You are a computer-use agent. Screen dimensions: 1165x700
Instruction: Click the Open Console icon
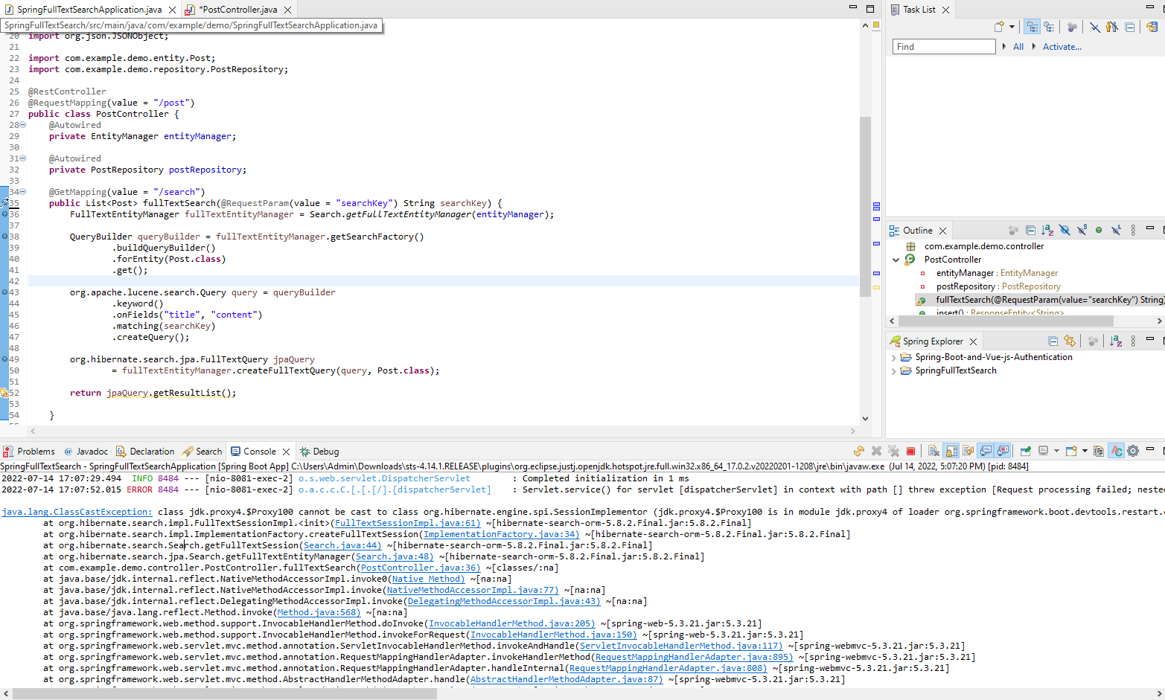point(1071,452)
